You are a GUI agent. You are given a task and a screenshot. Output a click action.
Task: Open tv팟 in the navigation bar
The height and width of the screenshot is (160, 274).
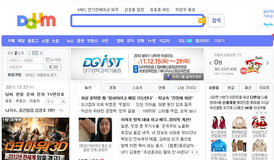coord(152,41)
